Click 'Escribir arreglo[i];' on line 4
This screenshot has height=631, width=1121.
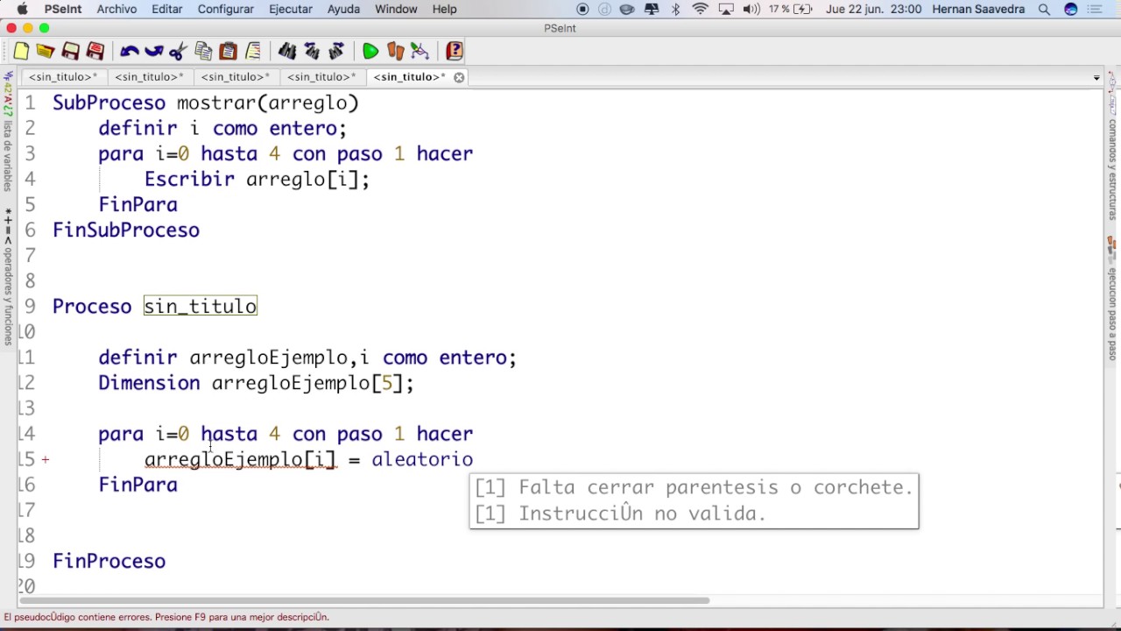257,179
